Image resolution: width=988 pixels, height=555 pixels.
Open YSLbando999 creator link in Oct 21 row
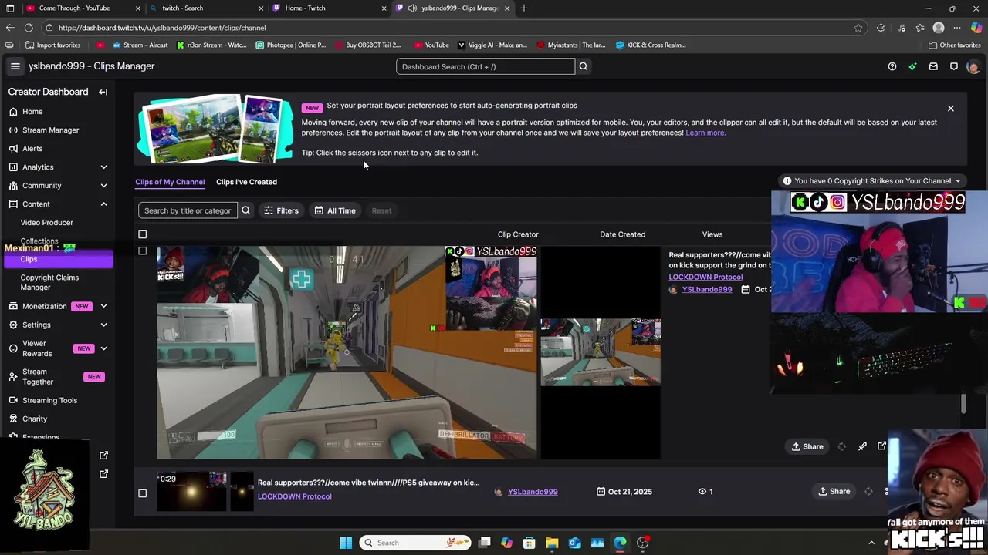[533, 492]
